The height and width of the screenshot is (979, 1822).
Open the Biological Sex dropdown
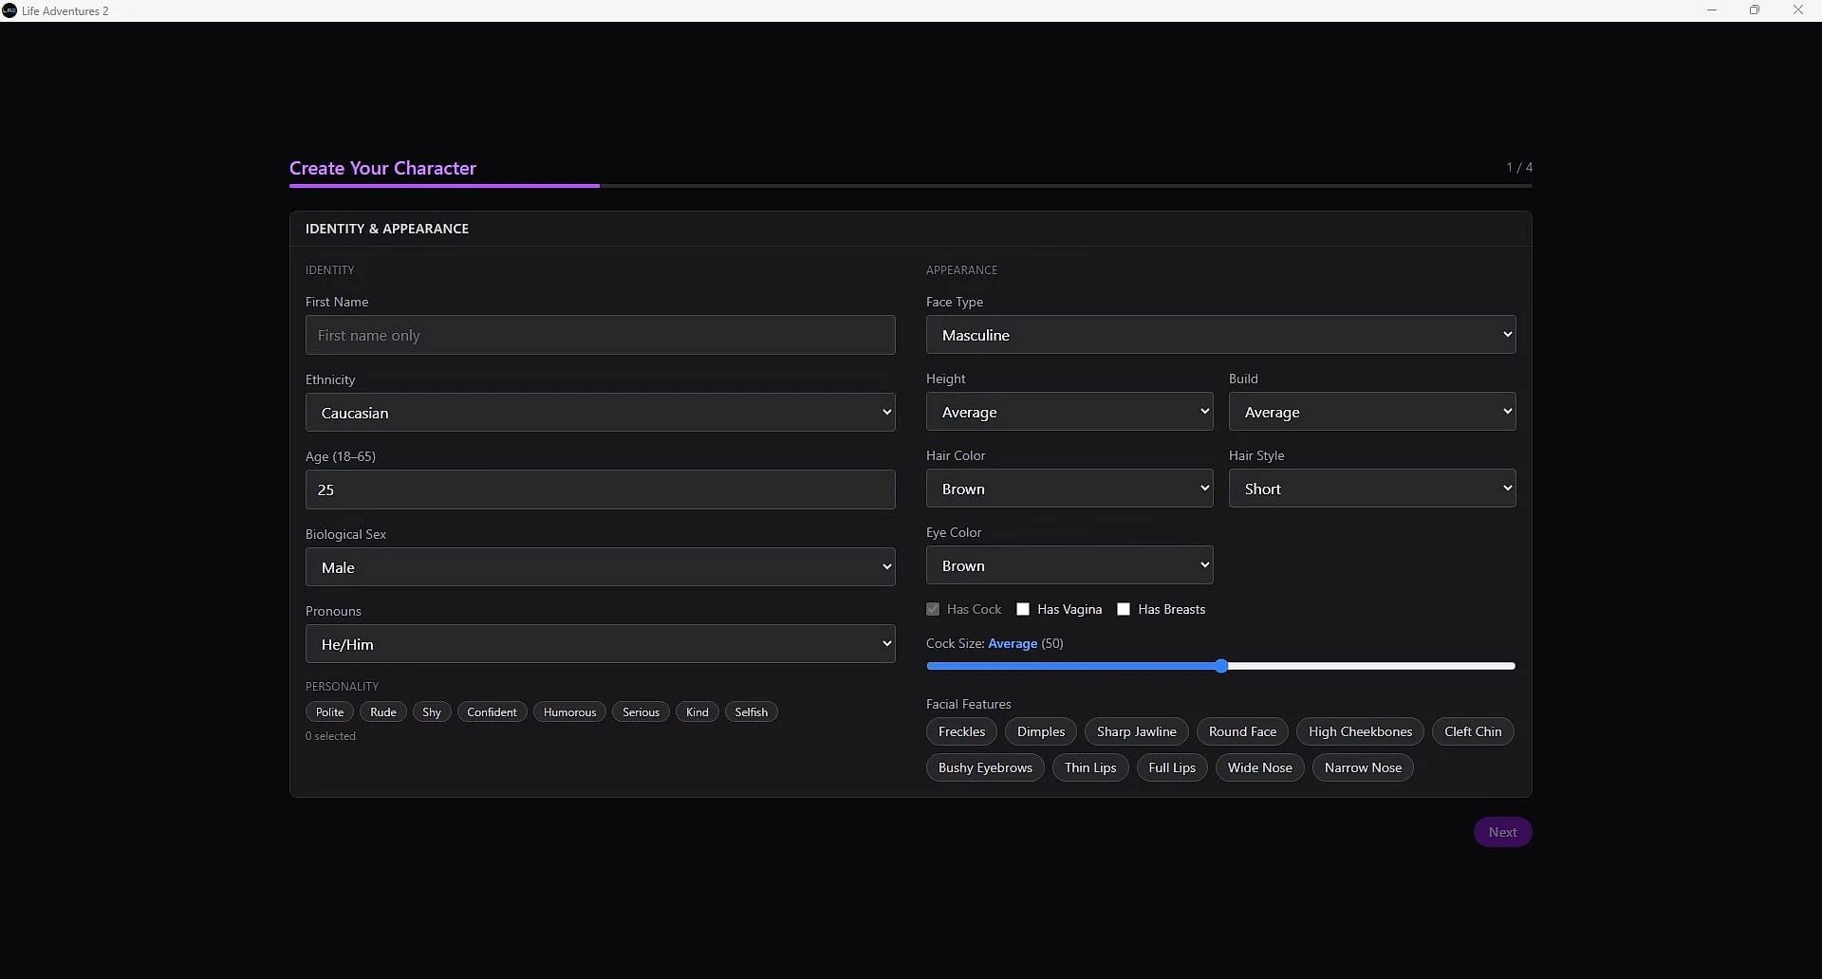[x=600, y=567]
